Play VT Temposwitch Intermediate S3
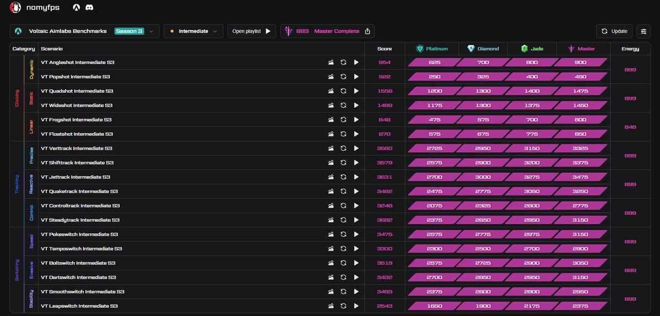The width and height of the screenshot is (660, 316). [356, 248]
